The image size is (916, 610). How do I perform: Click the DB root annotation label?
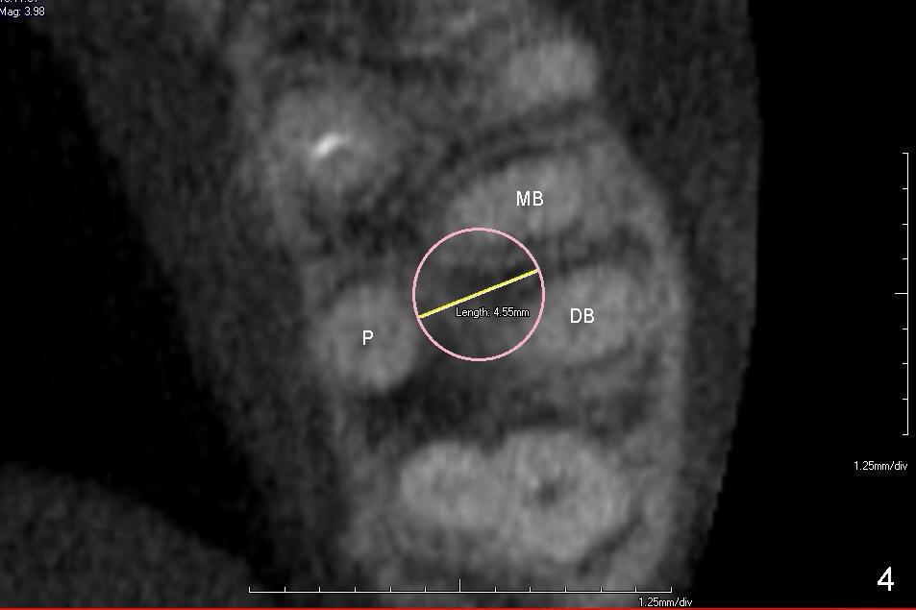click(x=582, y=316)
